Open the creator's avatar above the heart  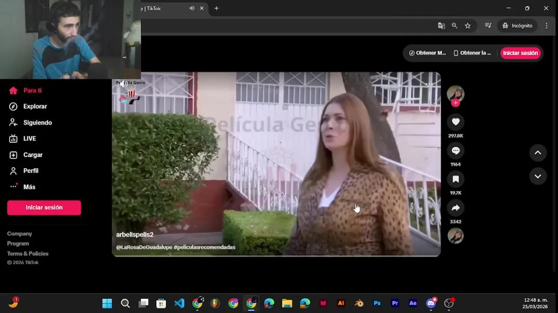455,93
